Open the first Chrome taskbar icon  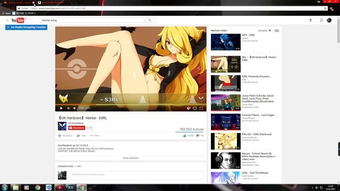38,187
